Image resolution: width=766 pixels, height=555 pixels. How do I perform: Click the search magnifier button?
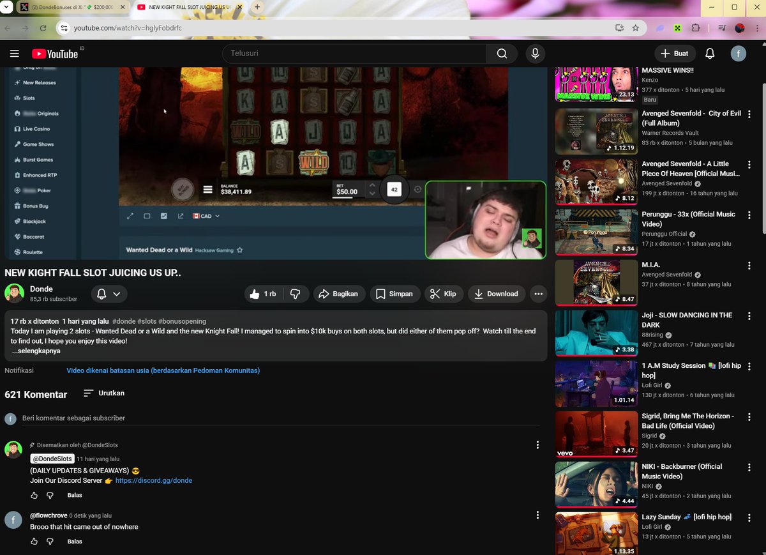click(x=502, y=54)
